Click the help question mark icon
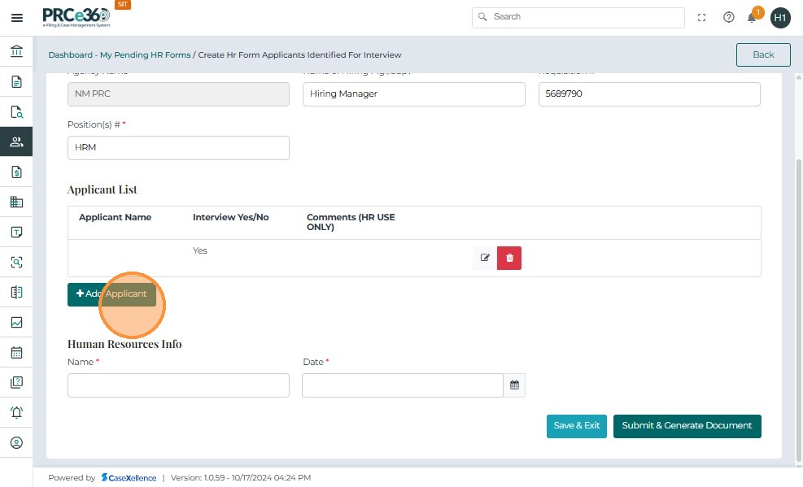The width and height of the screenshot is (803, 487). pos(728,17)
